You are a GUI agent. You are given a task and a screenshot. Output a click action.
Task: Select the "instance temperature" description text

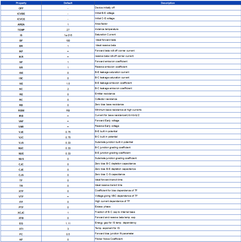107,29
